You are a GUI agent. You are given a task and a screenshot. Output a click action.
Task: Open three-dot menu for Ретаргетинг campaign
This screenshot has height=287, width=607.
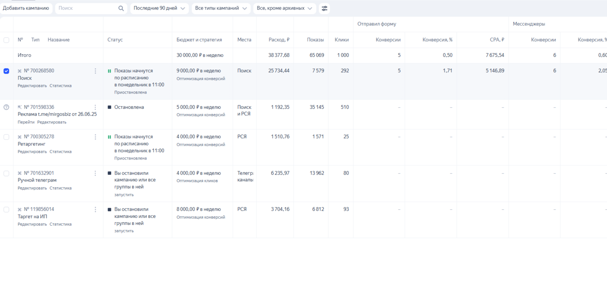[95, 137]
